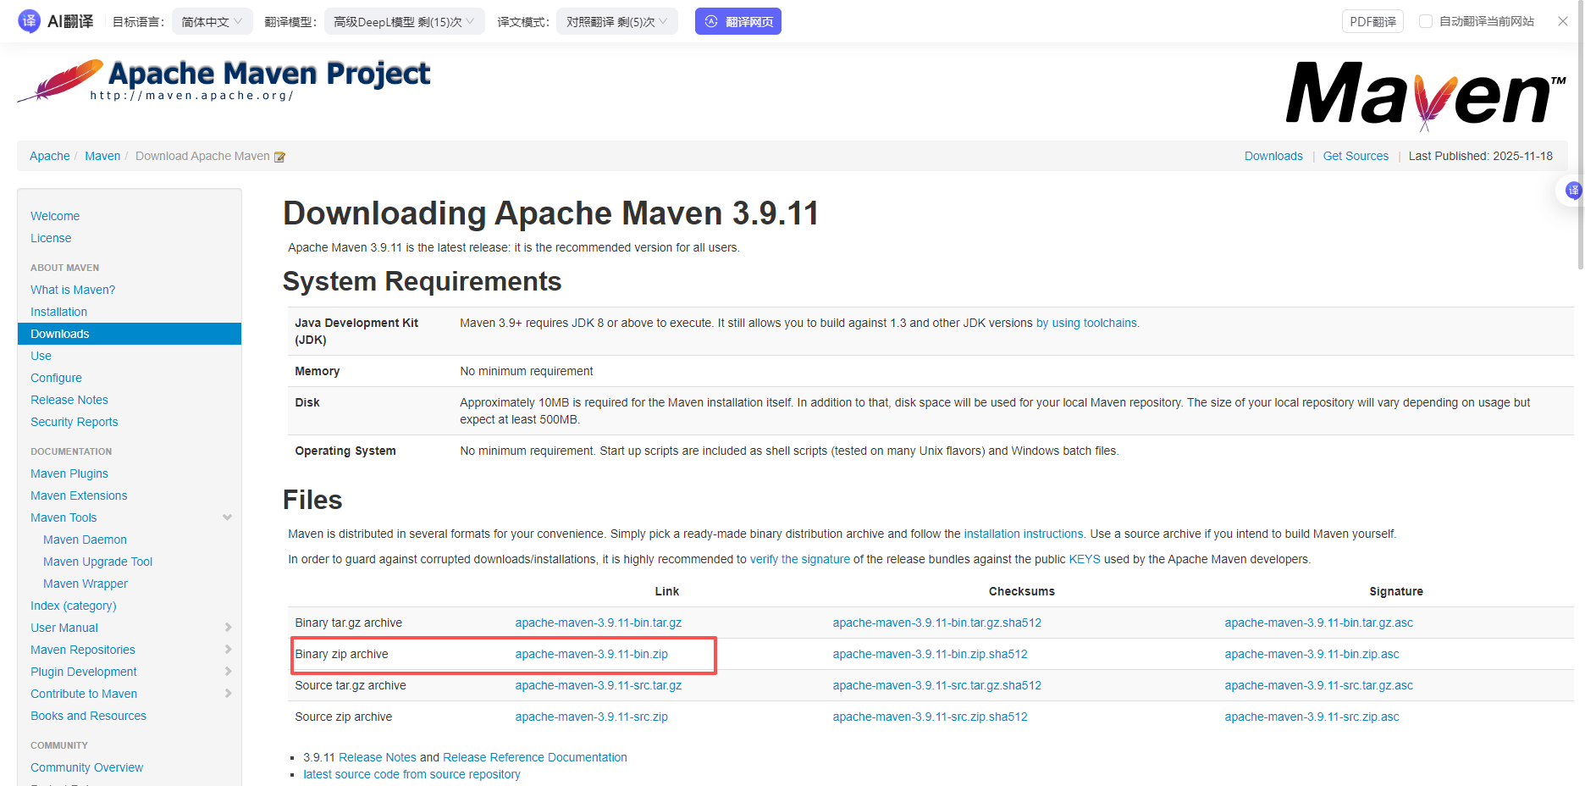
Task: Enable 自动翻译当前网站 checkbox
Action: click(x=1426, y=21)
